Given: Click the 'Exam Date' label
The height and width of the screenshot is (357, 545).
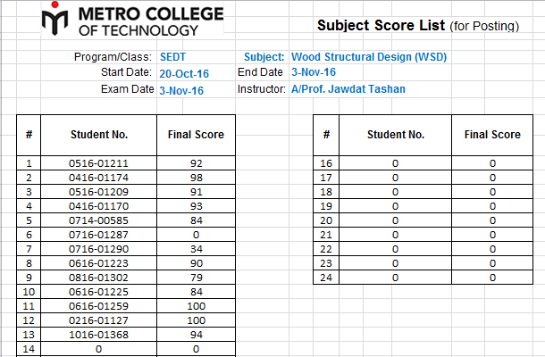Looking at the screenshot, I should point(128,89).
